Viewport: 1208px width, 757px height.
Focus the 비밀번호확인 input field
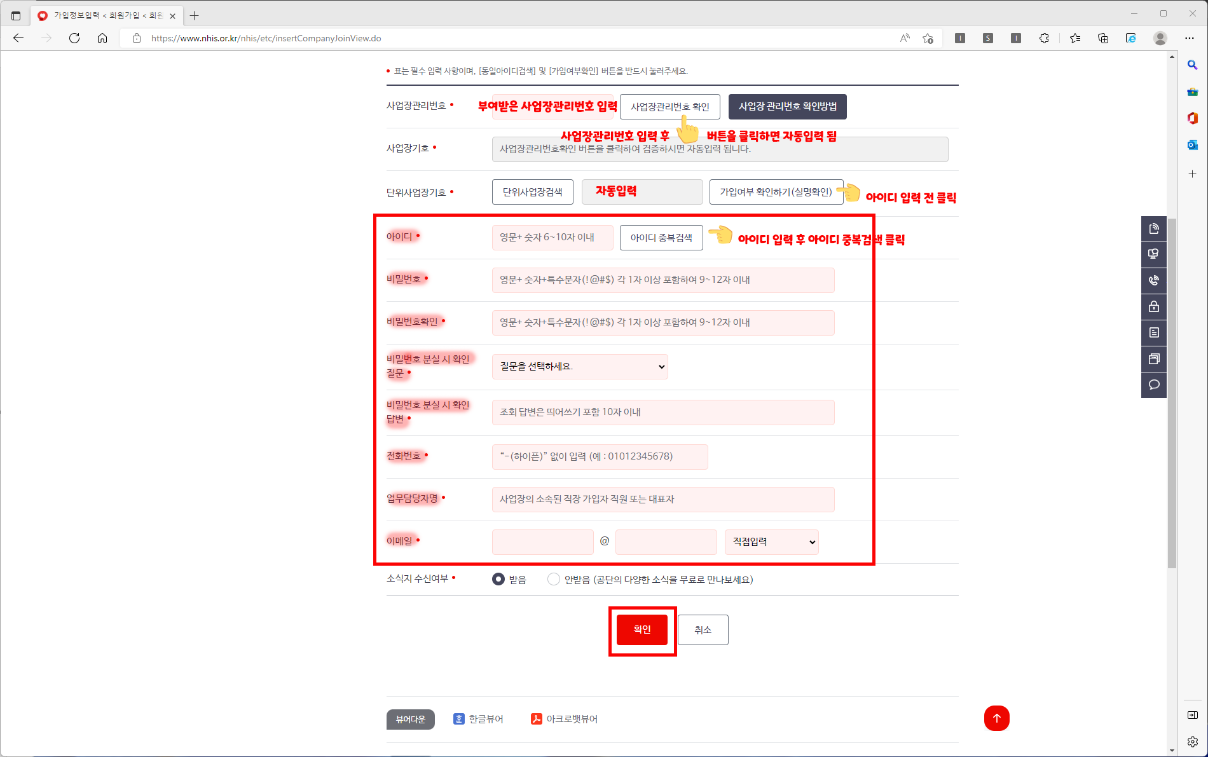(663, 323)
